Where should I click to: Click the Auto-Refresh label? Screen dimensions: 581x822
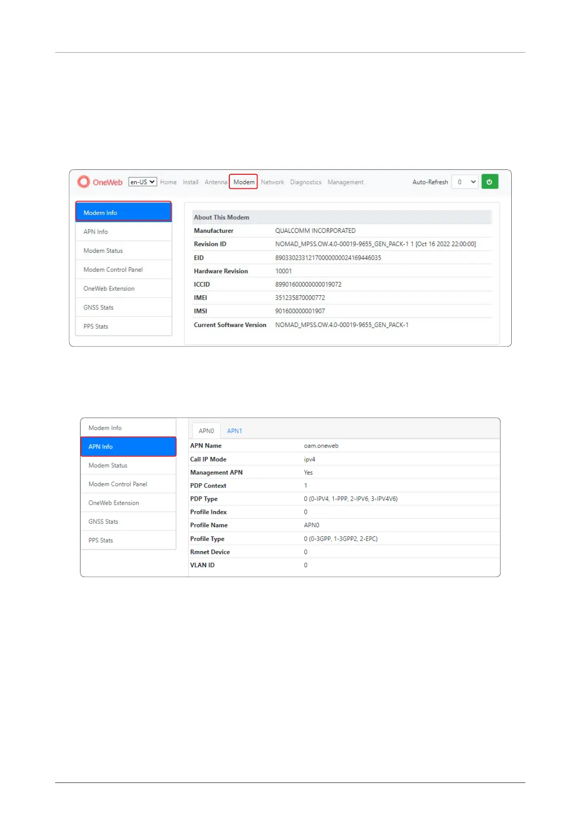(x=430, y=182)
